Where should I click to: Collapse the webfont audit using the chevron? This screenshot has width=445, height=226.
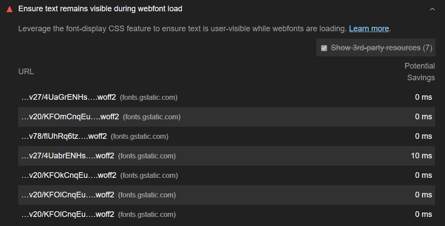[x=432, y=9]
